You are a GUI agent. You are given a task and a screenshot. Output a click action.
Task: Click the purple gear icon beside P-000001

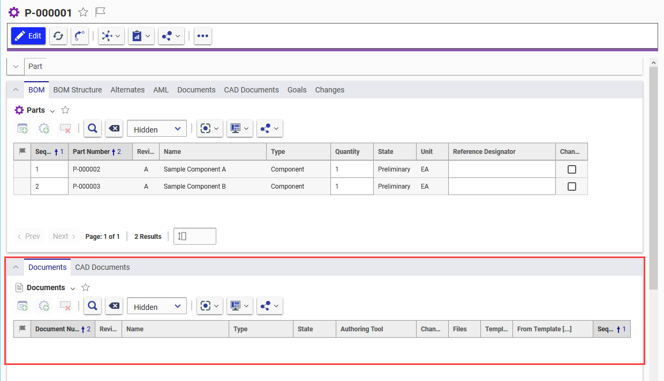14,12
